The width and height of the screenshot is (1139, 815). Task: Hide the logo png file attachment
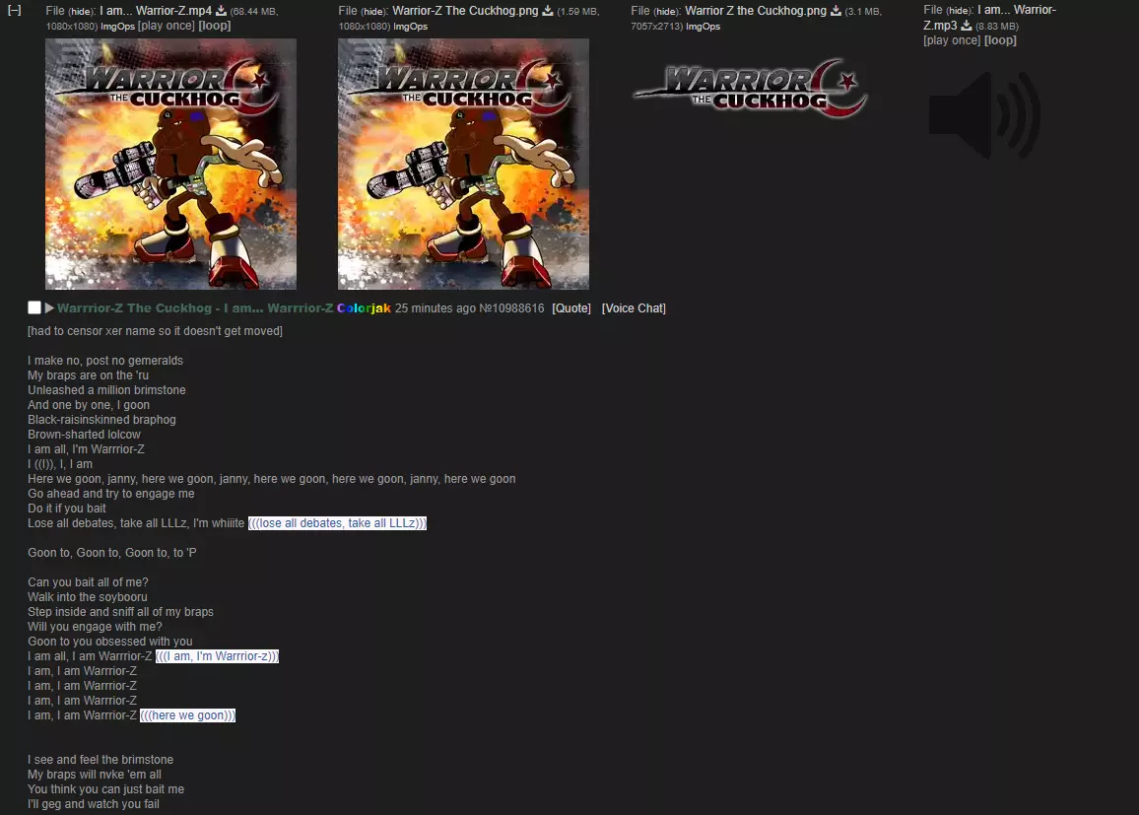668,11
